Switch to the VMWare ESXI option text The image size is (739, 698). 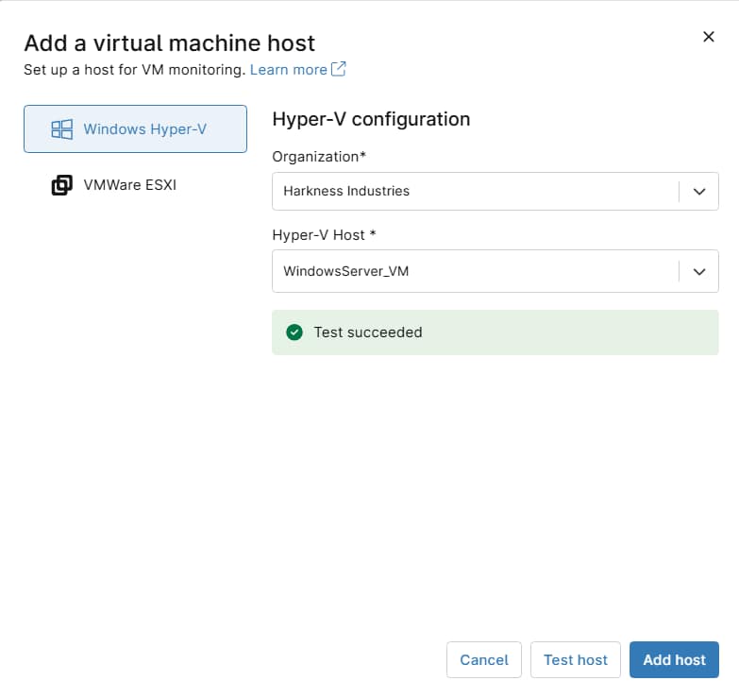pyautogui.click(x=130, y=184)
